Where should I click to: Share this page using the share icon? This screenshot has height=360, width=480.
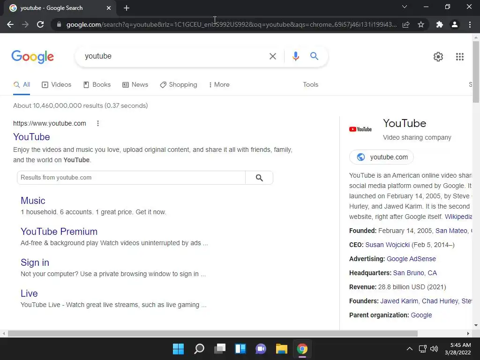pyautogui.click(x=406, y=24)
